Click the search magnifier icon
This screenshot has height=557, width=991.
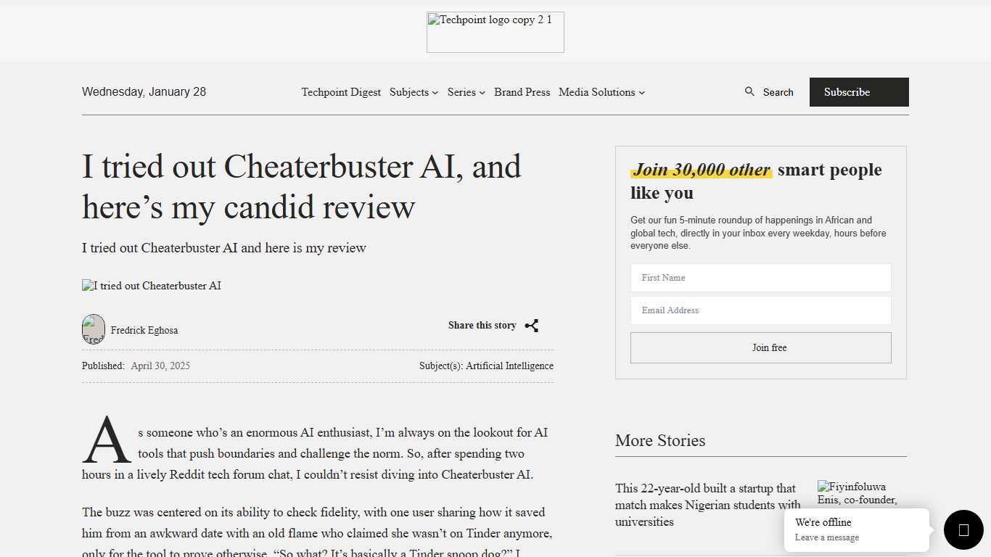(749, 92)
